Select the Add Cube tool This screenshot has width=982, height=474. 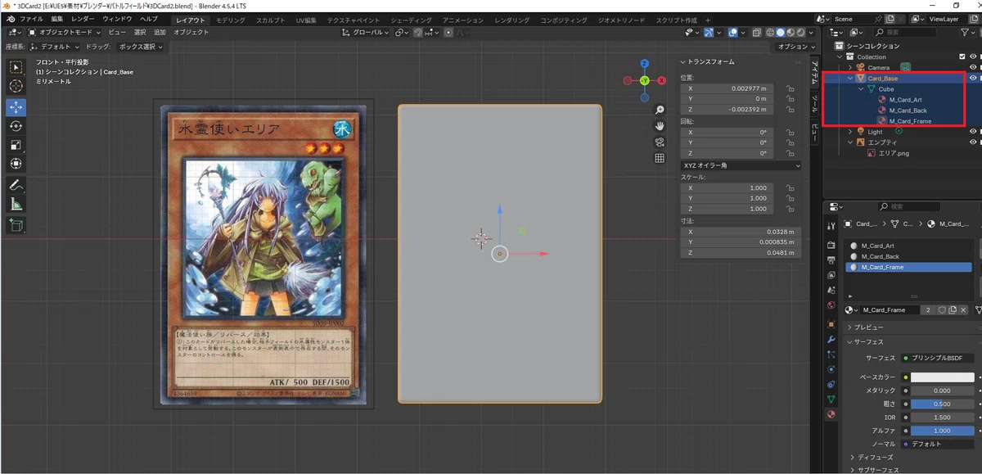click(16, 225)
